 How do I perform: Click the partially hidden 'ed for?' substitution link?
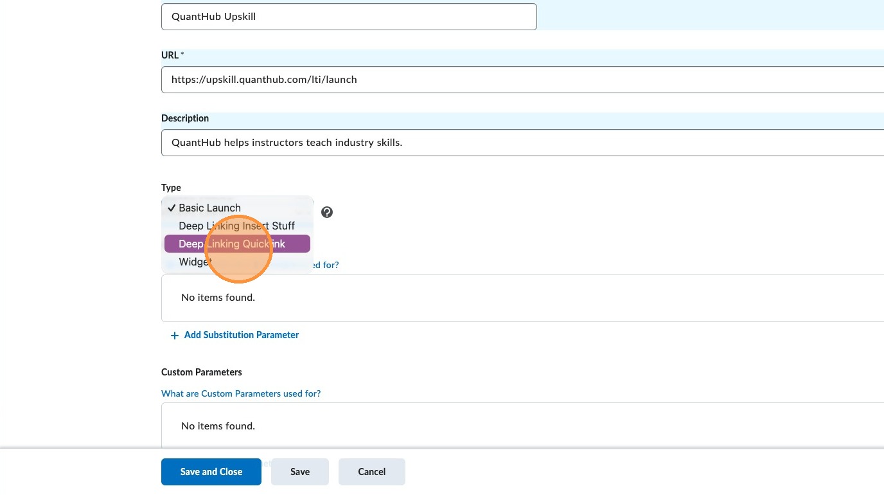click(326, 265)
